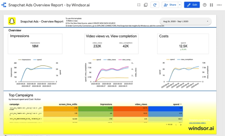Make a copy of this report
This screenshot has width=225, height=136.
pos(145,5)
